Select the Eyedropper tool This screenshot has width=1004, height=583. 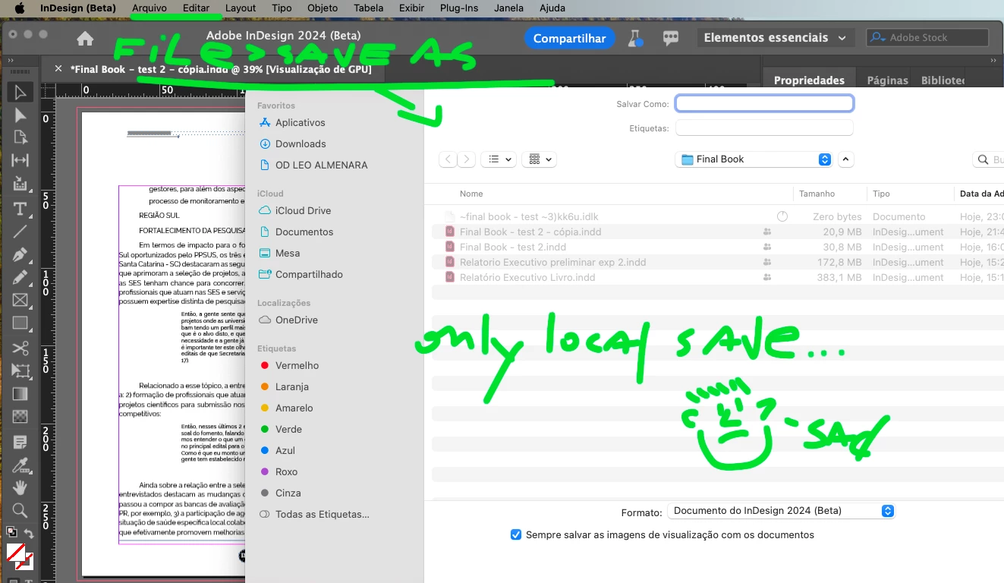click(20, 465)
